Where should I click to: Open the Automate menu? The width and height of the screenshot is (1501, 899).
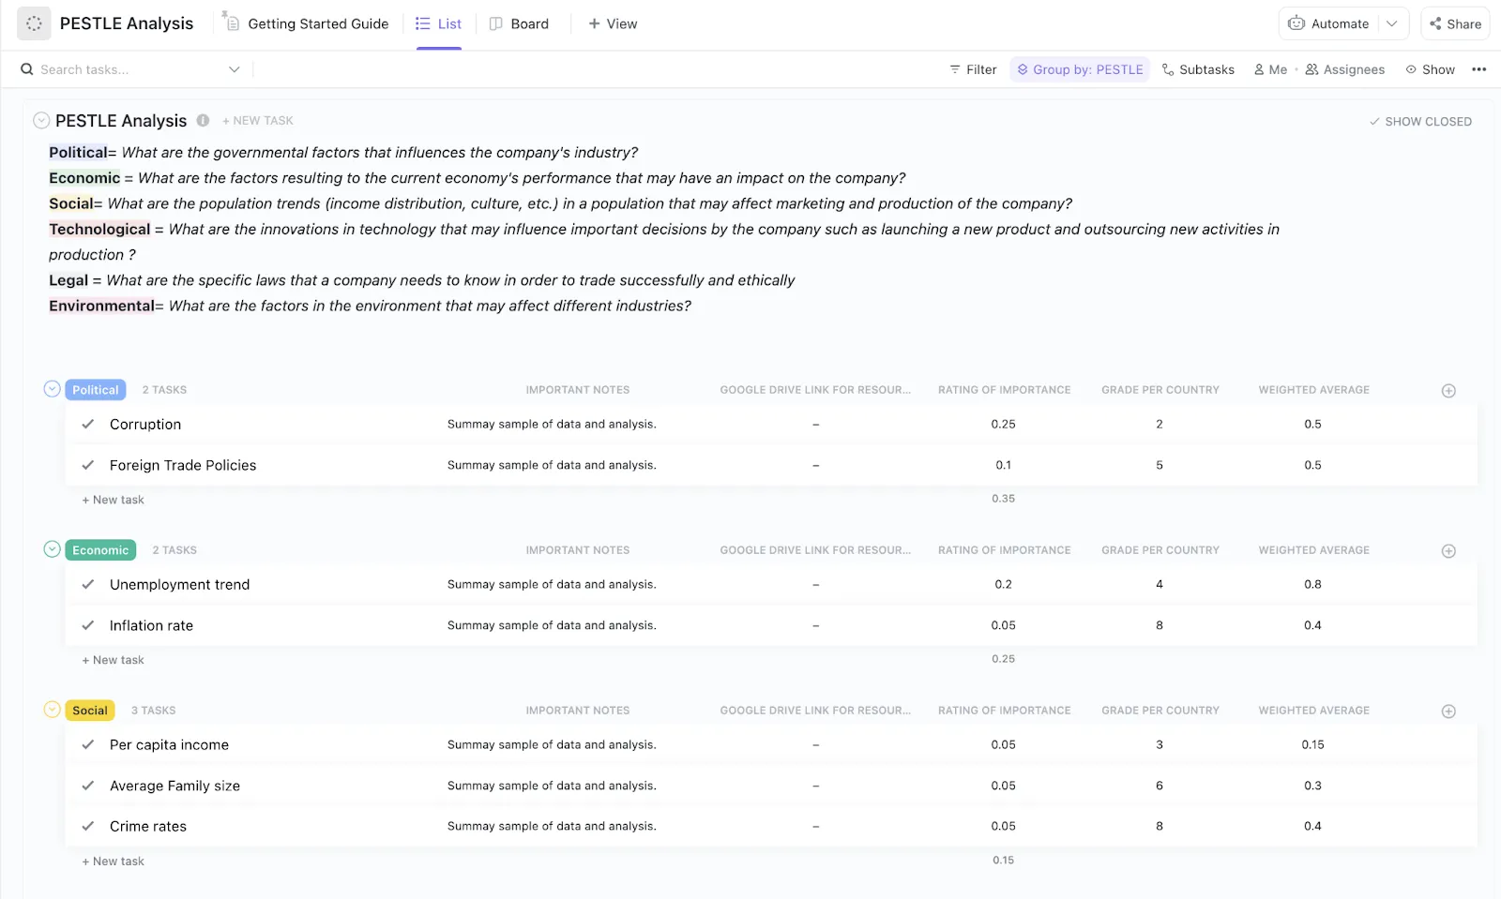(x=1328, y=23)
